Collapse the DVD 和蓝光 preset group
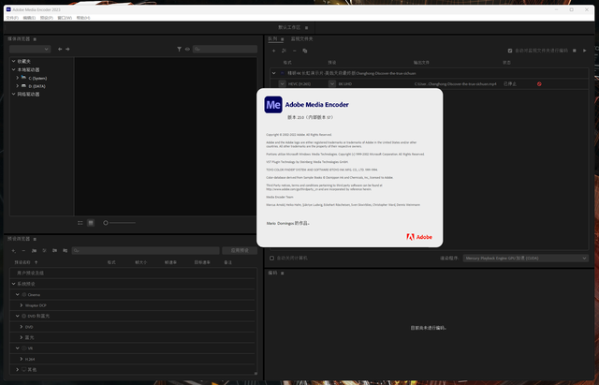The image size is (599, 385). point(17,316)
